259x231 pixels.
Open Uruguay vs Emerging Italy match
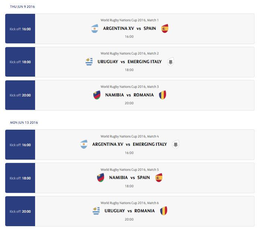click(x=129, y=62)
